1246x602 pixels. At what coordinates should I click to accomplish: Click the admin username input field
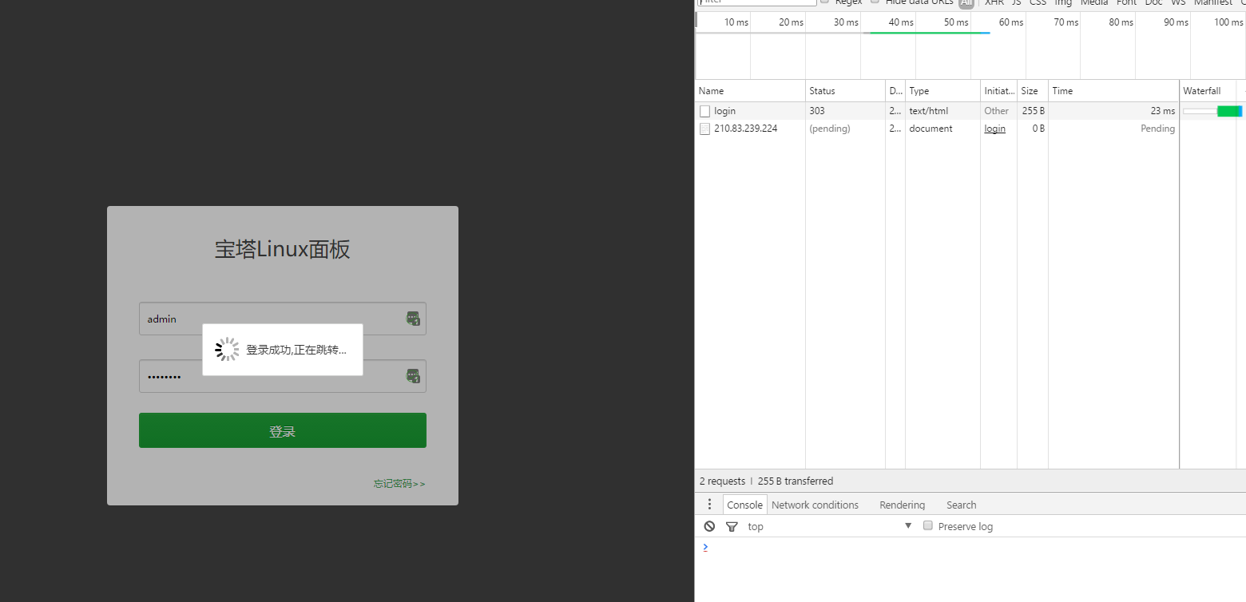point(283,319)
